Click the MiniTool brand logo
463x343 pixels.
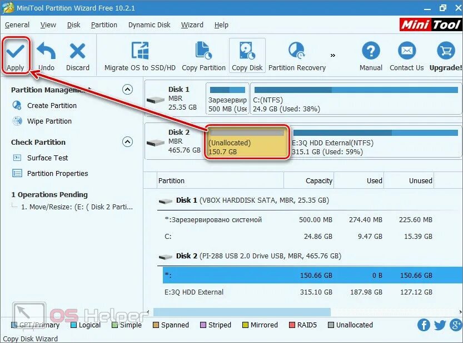[x=431, y=24]
